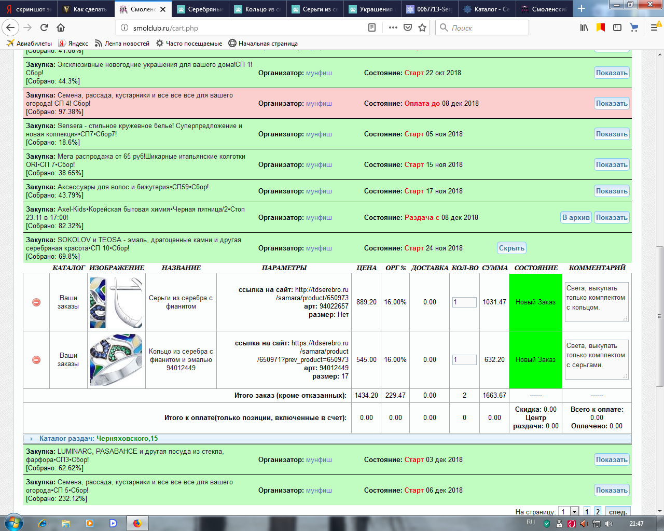Open the Лента новостей bookmark

[x=122, y=44]
